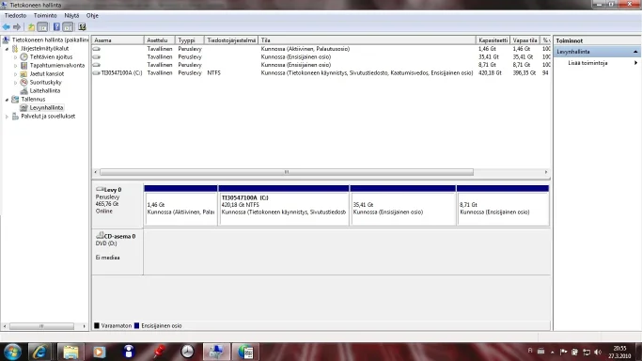The image size is (642, 361).
Task: Click the tree pane horizontal scrollbar thumb
Action: click(41, 326)
